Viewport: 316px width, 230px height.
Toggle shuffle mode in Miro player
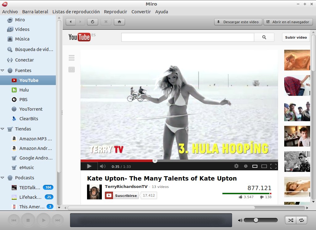291,220
